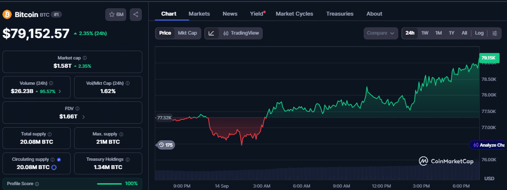Open the Treasuries tab
The width and height of the screenshot is (507, 190).
[x=340, y=14]
